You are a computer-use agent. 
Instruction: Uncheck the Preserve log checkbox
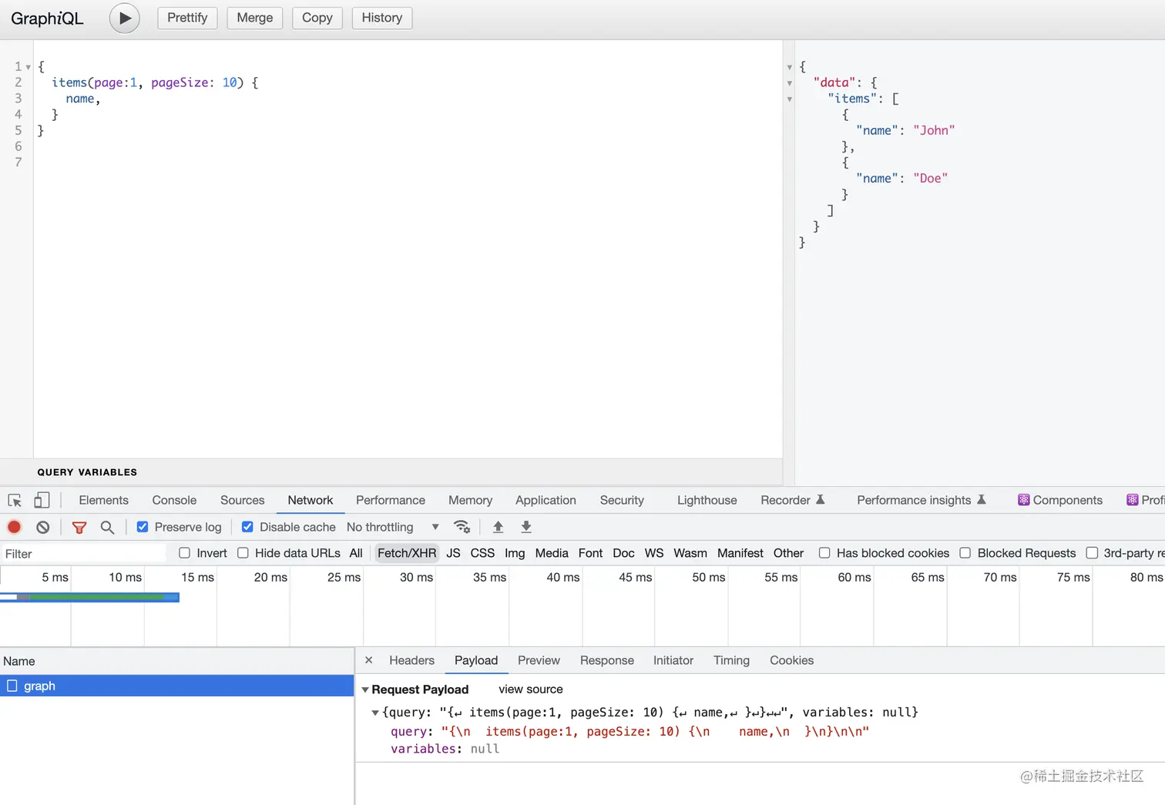tap(143, 527)
